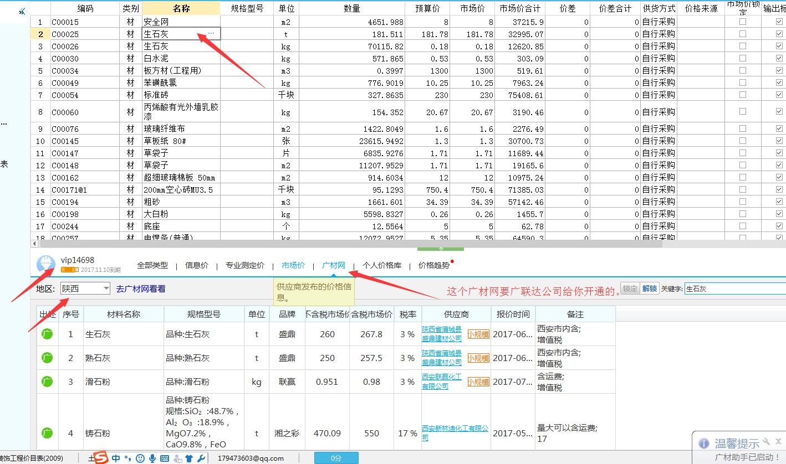Click 小规模 tag on 滑石粉 row

pos(478,381)
